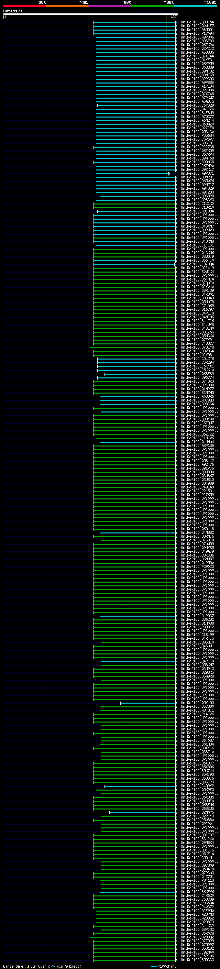Select the UniRef100_A9TUZ9 label

(197, 188)
